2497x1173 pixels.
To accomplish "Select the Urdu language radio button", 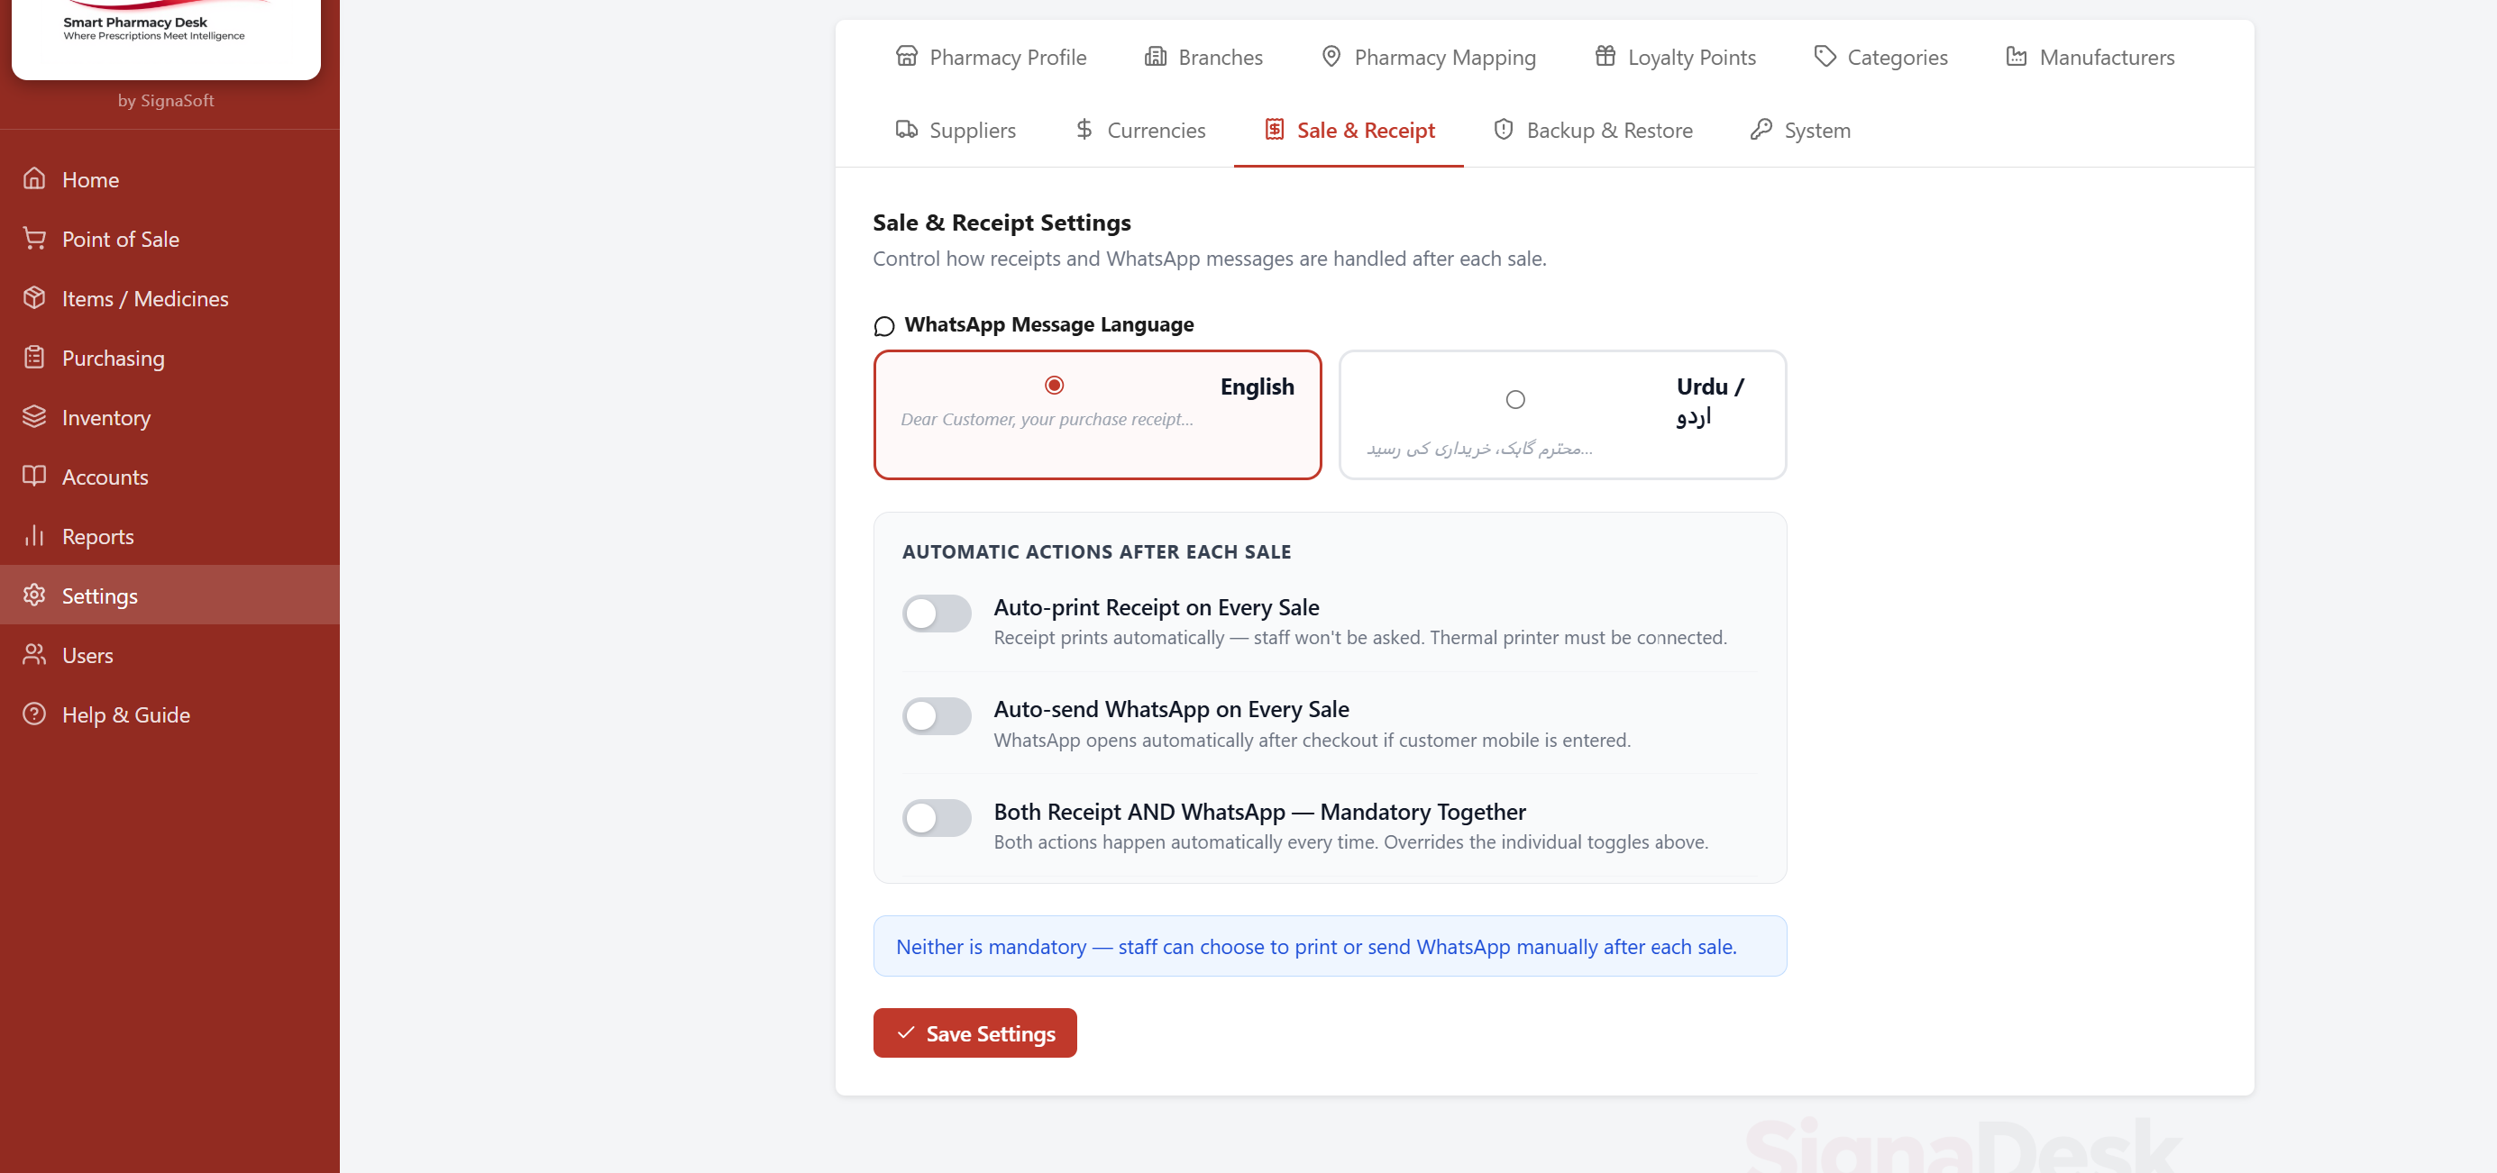I will click(x=1515, y=400).
